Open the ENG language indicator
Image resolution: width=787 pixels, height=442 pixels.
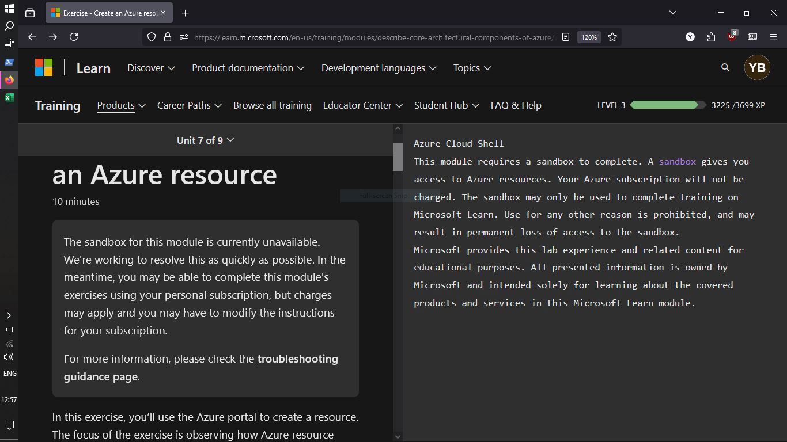click(x=10, y=374)
